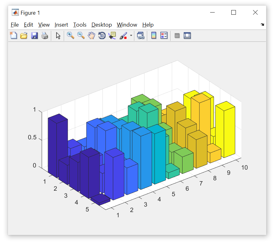Activate the Zoom Out tool
The image size is (273, 242).
tap(81, 35)
